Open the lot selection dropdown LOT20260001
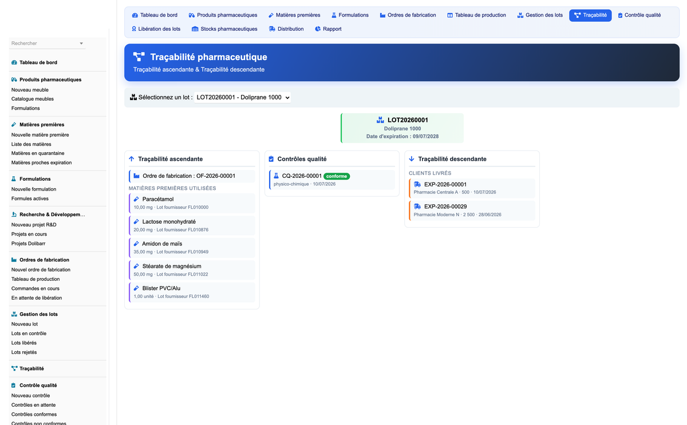 point(243,97)
